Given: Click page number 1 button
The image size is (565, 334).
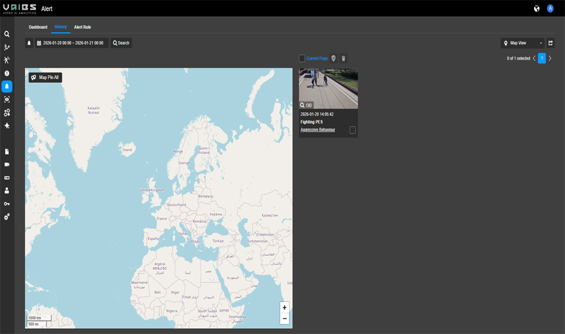Looking at the screenshot, I should tap(542, 58).
